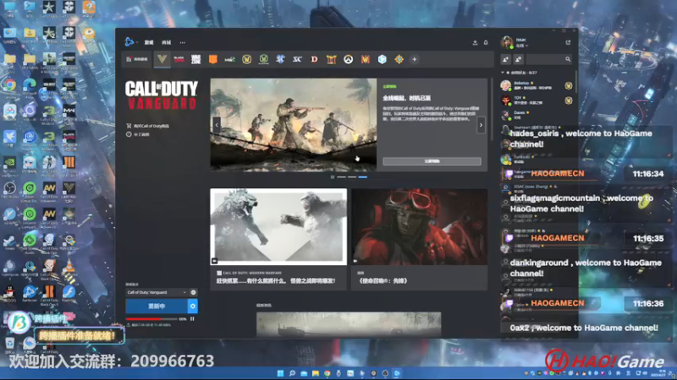Open the Godzilla vs Kong news card
Viewport: 677px width, 380px height.
[278, 239]
